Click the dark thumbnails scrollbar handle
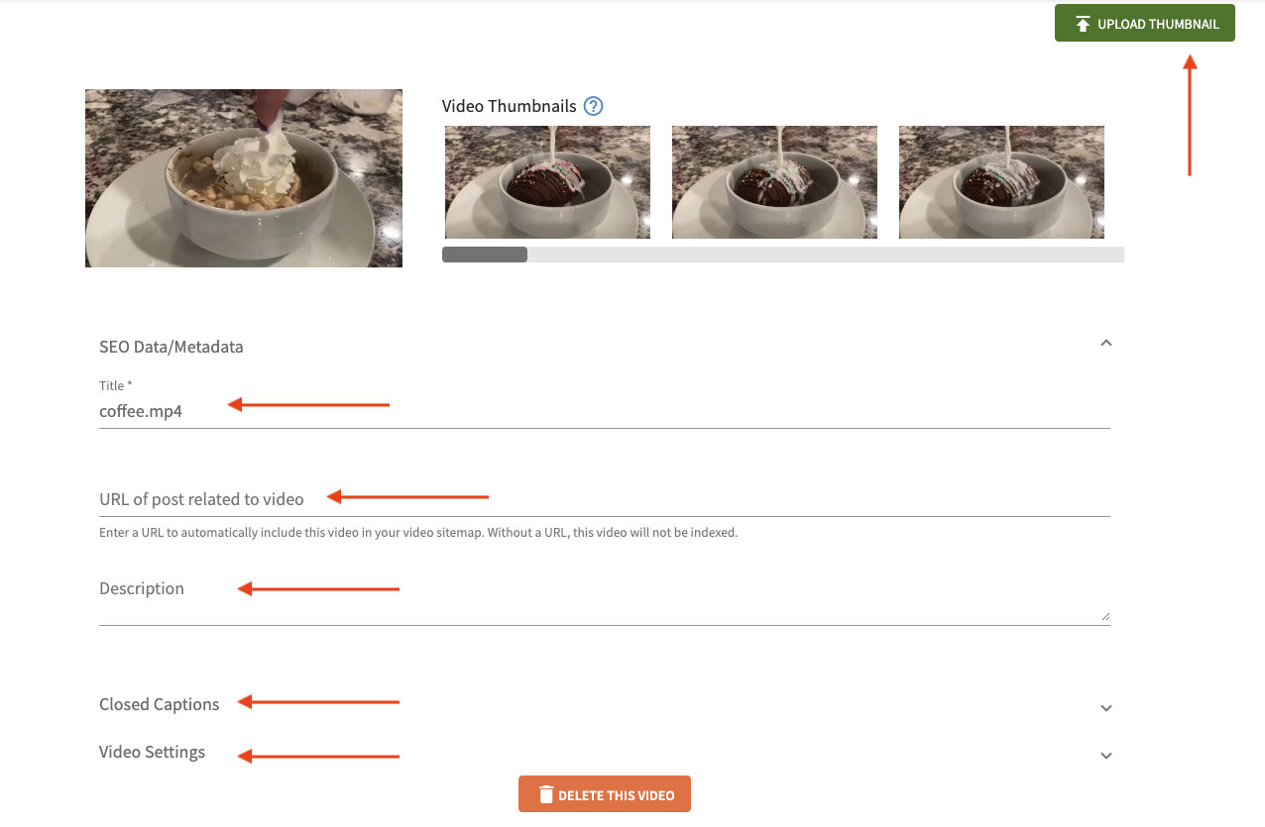This screenshot has width=1265, height=827. (x=485, y=255)
